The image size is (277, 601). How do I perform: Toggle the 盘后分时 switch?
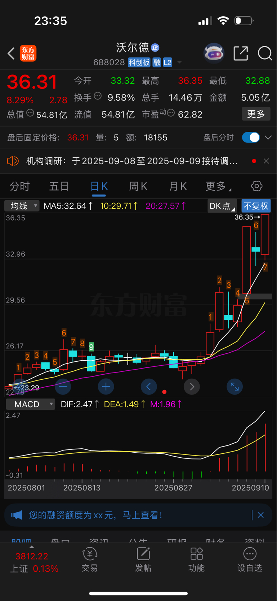click(x=251, y=138)
